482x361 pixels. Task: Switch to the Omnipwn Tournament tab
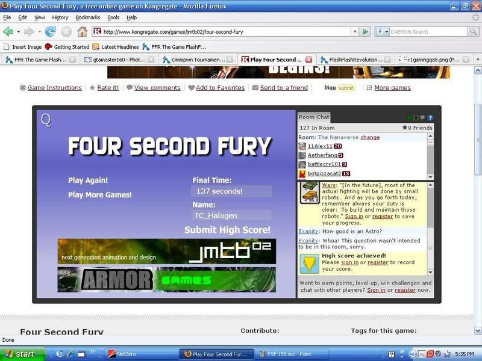[x=194, y=60]
